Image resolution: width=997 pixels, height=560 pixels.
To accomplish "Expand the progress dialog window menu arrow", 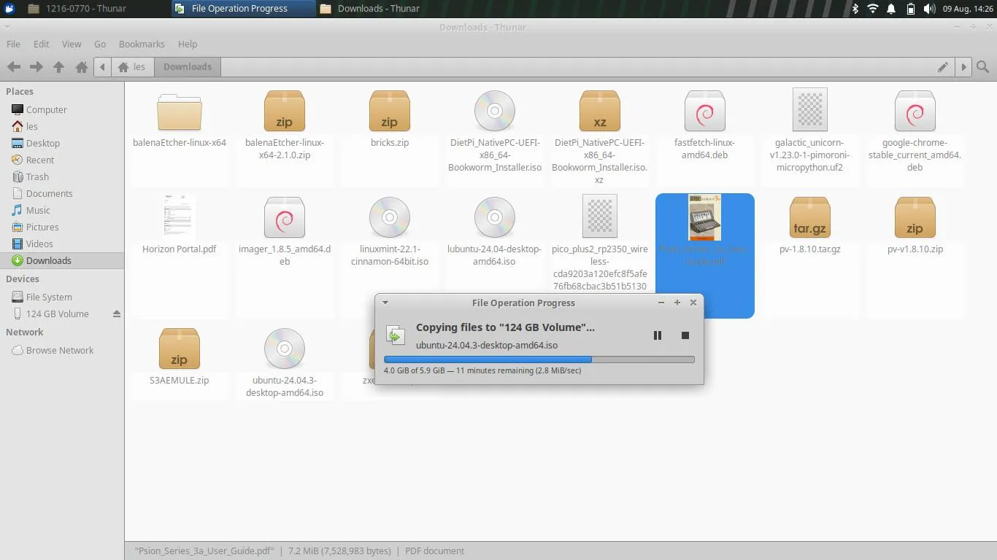I will tap(385, 303).
